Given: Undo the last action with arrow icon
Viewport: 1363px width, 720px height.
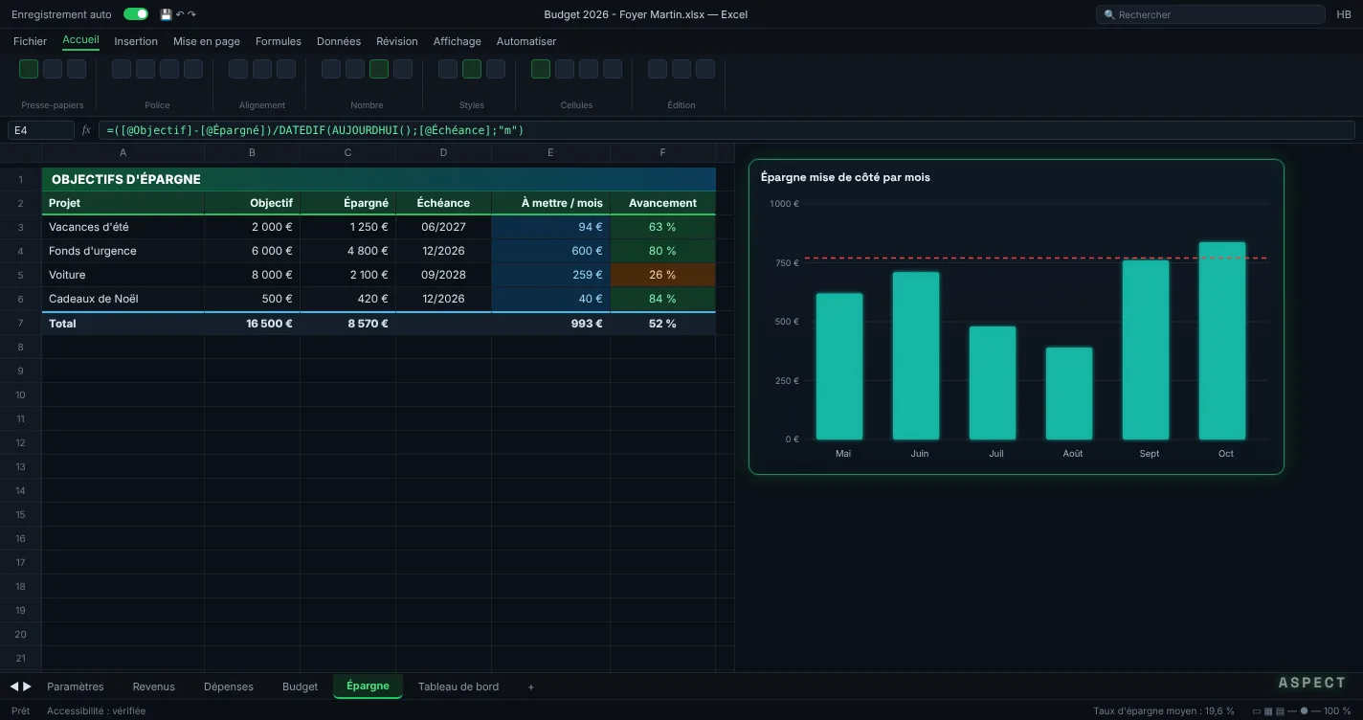Looking at the screenshot, I should [x=180, y=14].
